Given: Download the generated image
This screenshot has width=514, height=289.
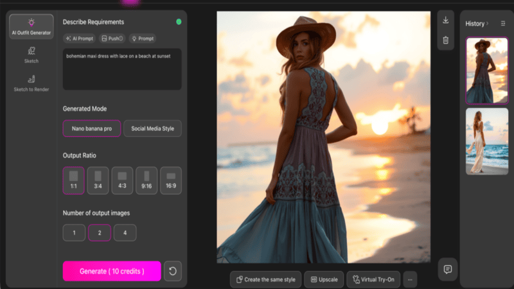Looking at the screenshot, I should pos(445,21).
